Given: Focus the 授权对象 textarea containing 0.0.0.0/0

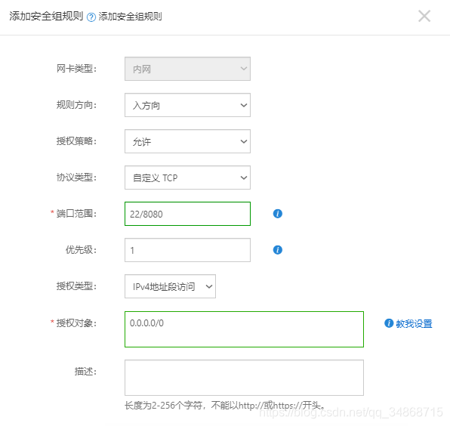Looking at the screenshot, I should point(244,329).
